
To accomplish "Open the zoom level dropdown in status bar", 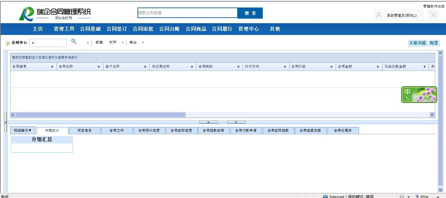I will 438,197.
